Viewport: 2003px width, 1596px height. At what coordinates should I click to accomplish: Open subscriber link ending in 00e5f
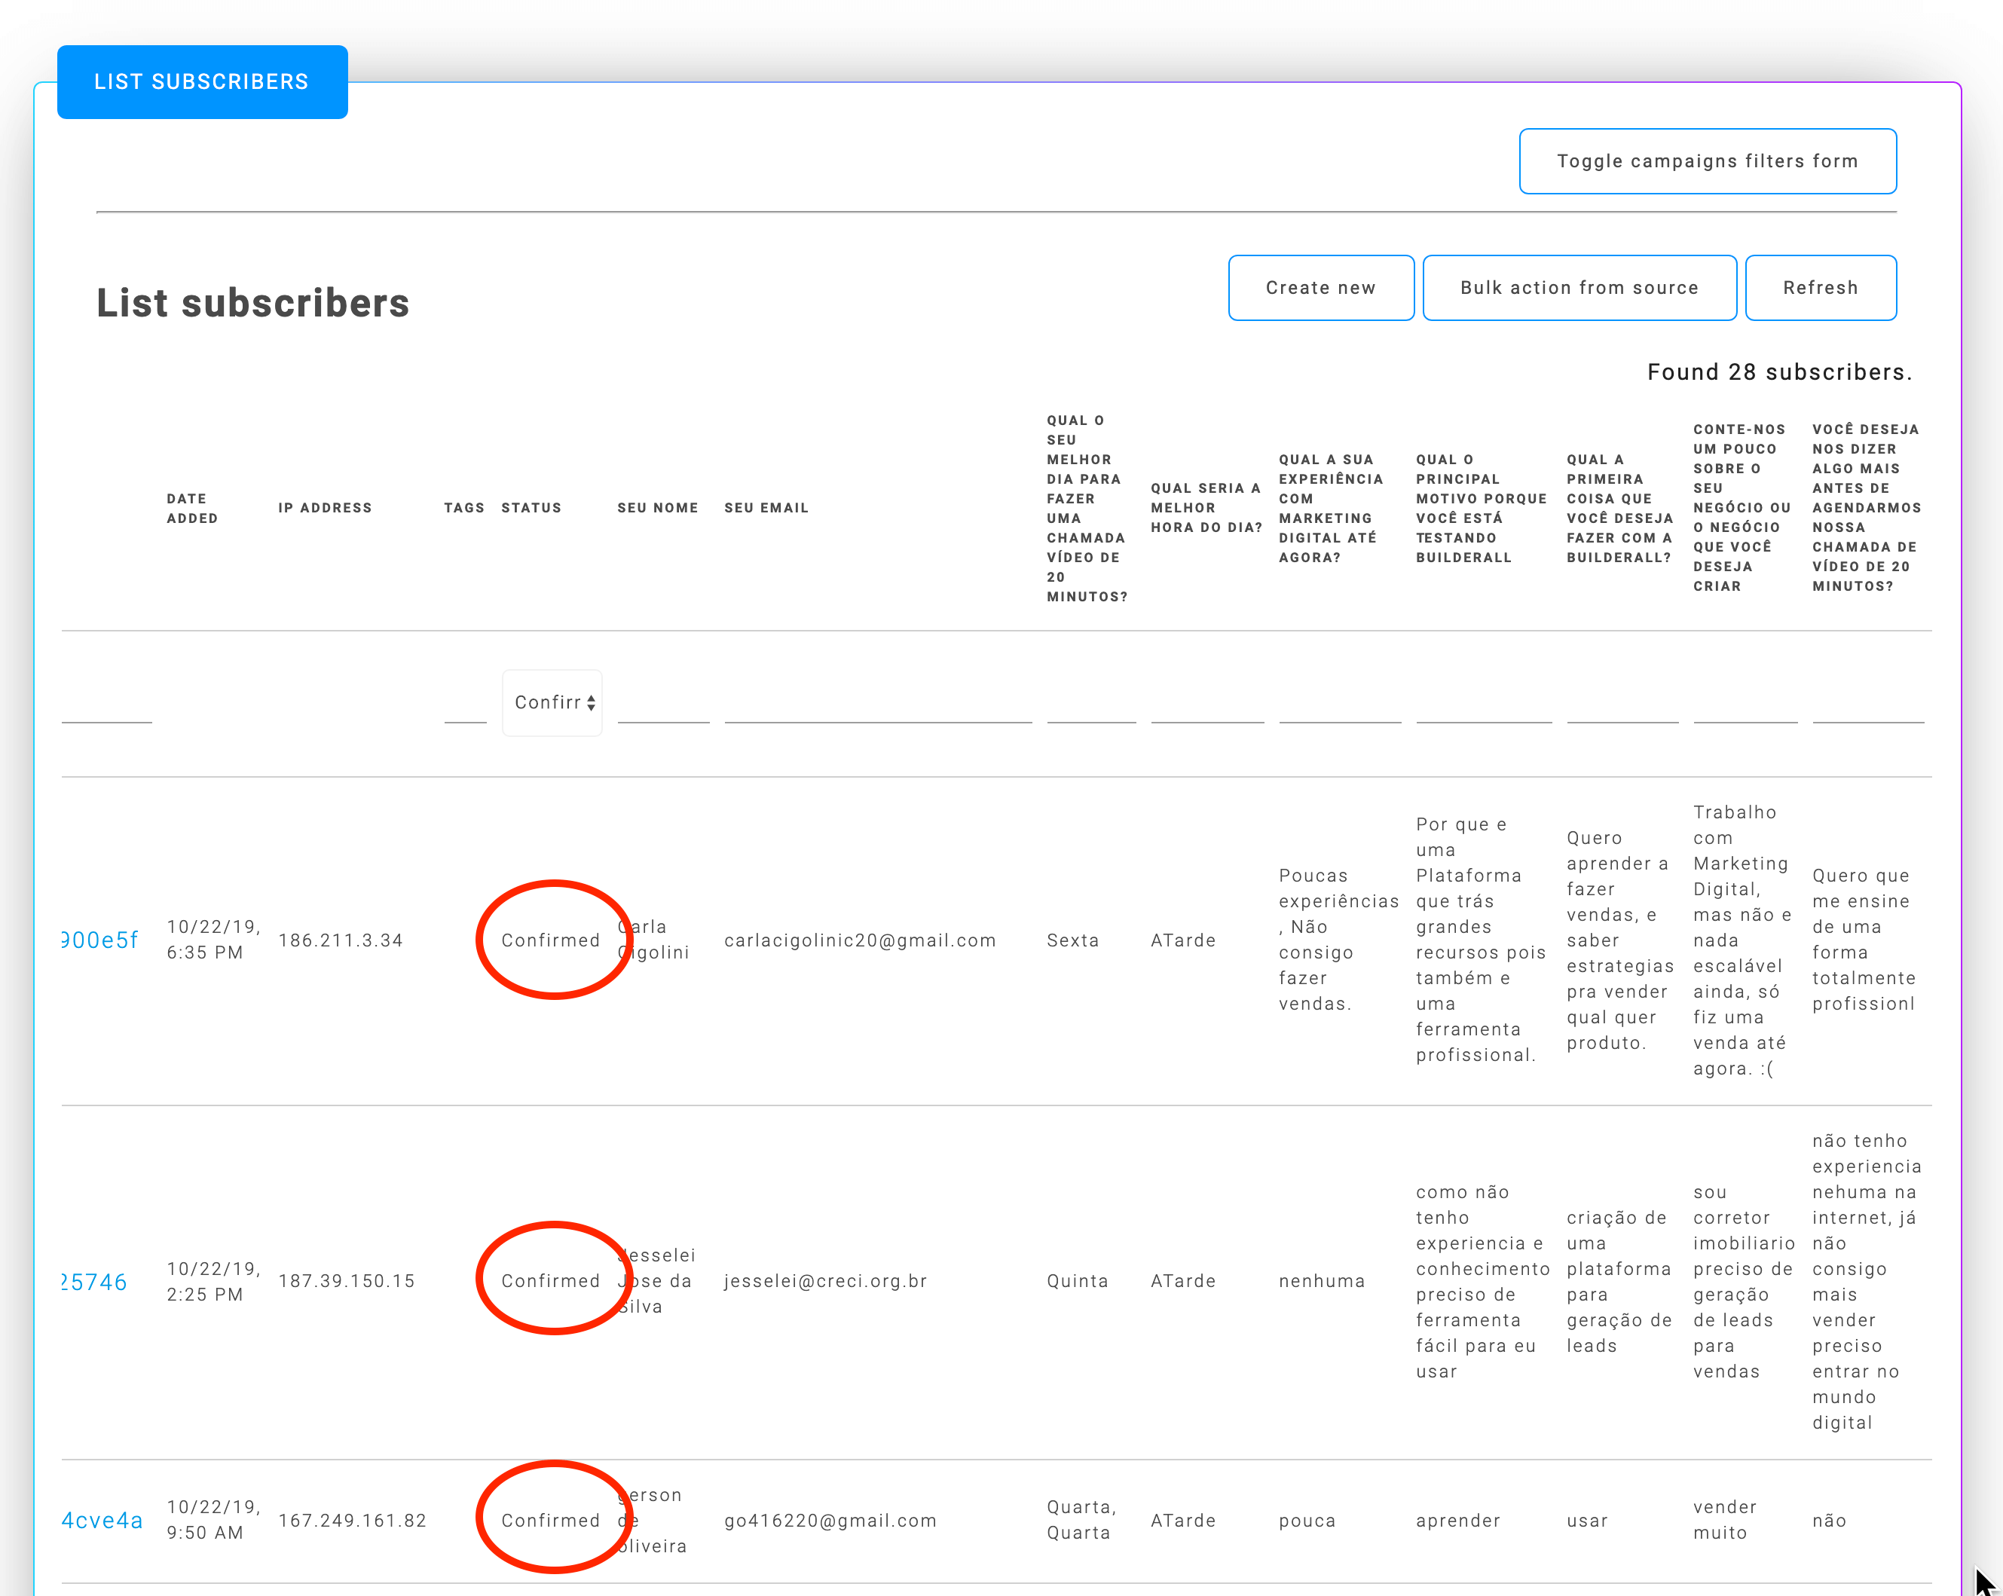(99, 940)
